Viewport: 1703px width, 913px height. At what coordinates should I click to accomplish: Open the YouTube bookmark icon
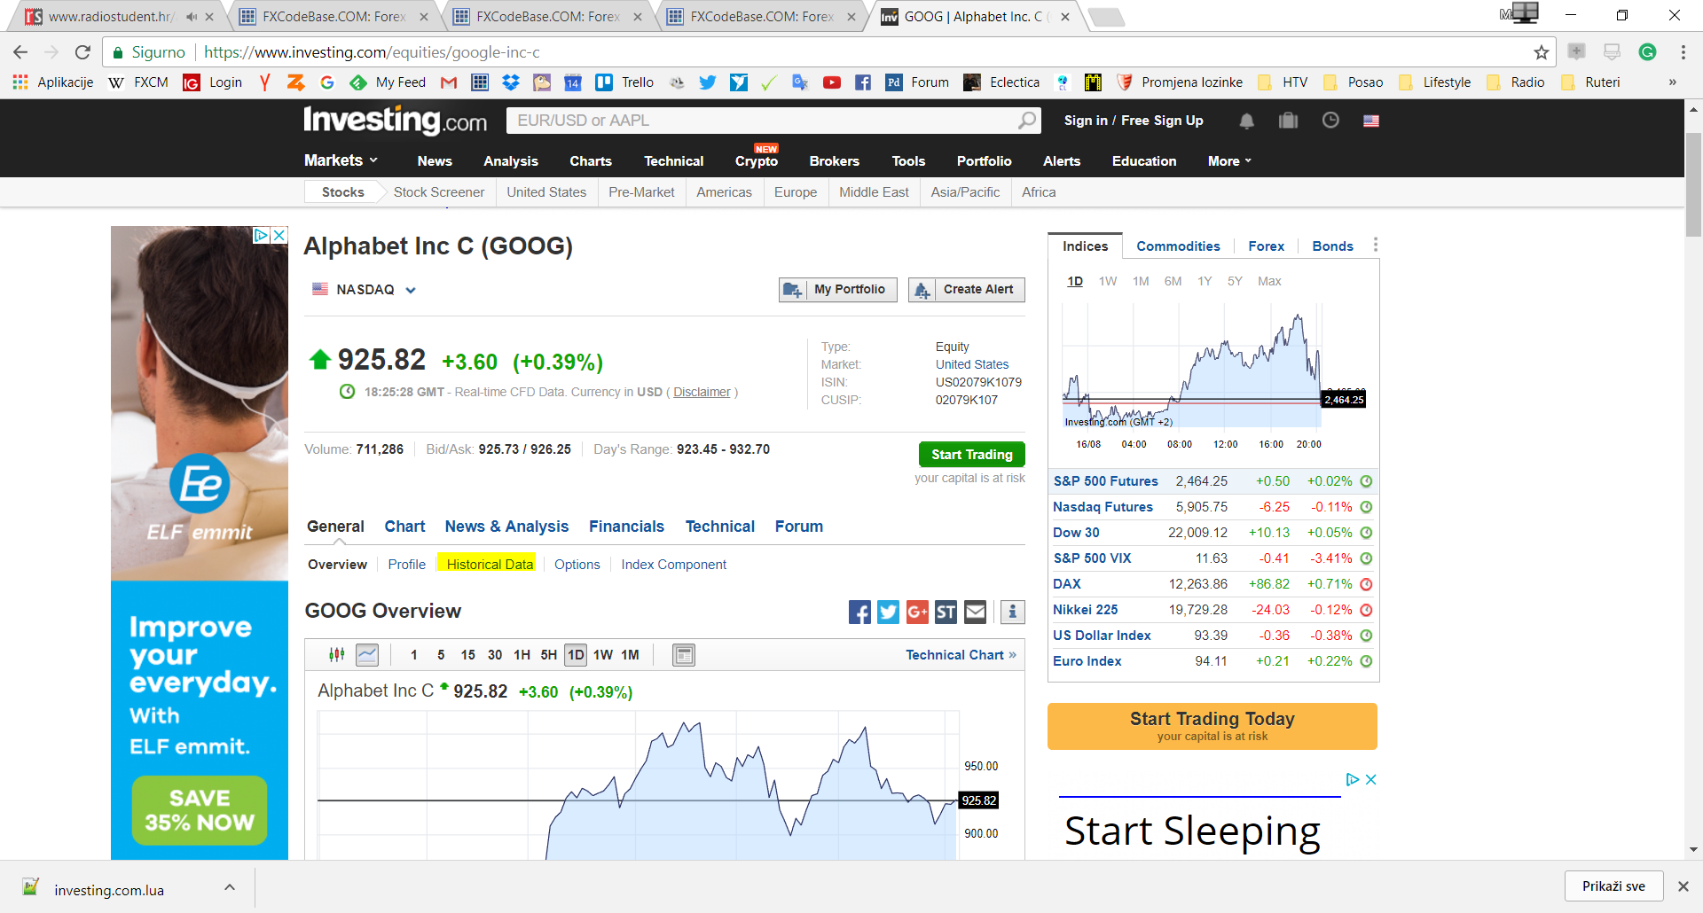pos(832,82)
